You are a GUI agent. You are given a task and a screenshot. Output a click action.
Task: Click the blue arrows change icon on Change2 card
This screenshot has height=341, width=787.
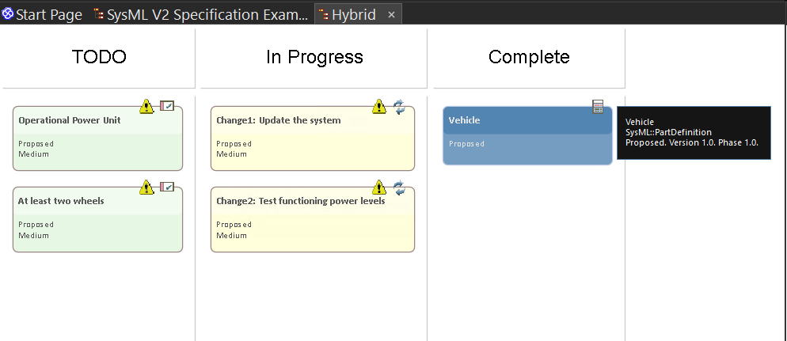pyautogui.click(x=399, y=187)
